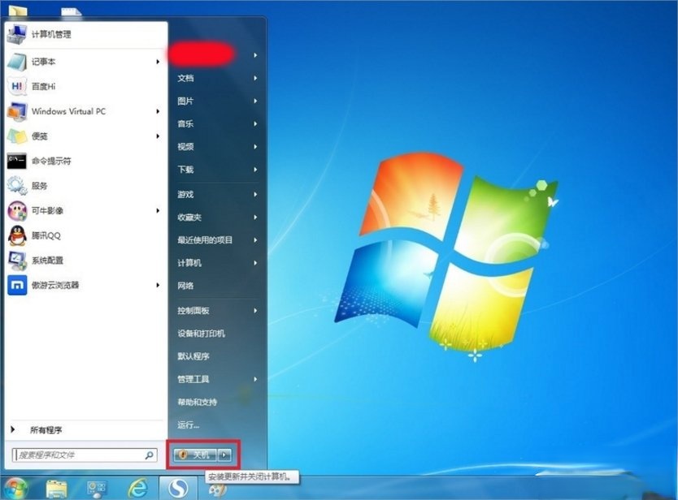
Task: Open 命令提示符 command prompt icon
Action: point(17,161)
